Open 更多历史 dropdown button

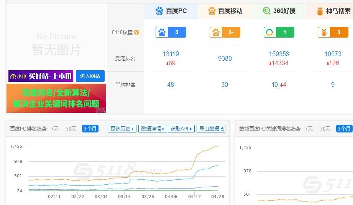122,129
